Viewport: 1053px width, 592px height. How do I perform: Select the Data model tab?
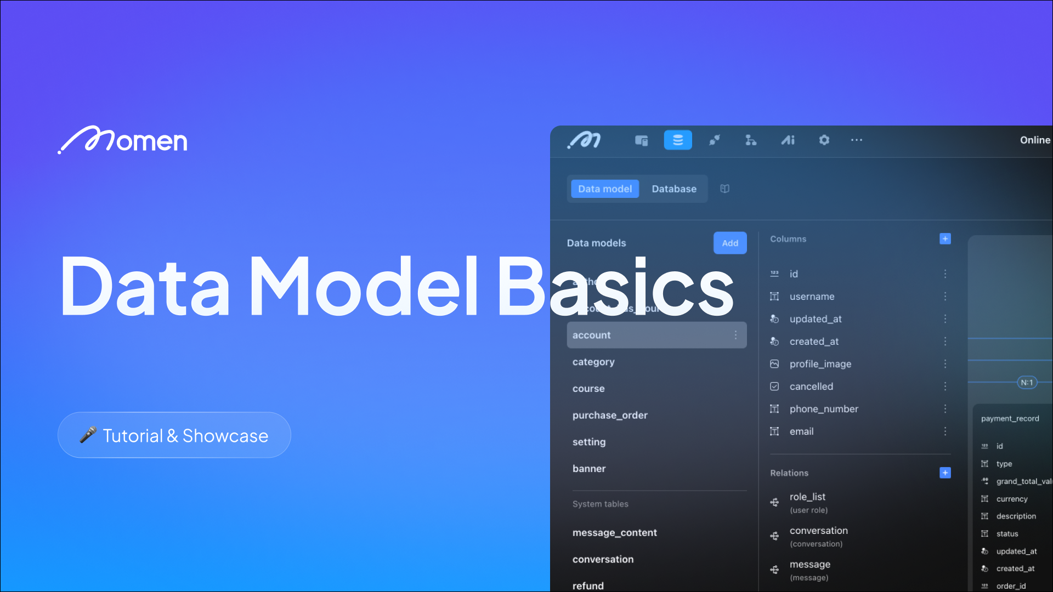(x=604, y=188)
